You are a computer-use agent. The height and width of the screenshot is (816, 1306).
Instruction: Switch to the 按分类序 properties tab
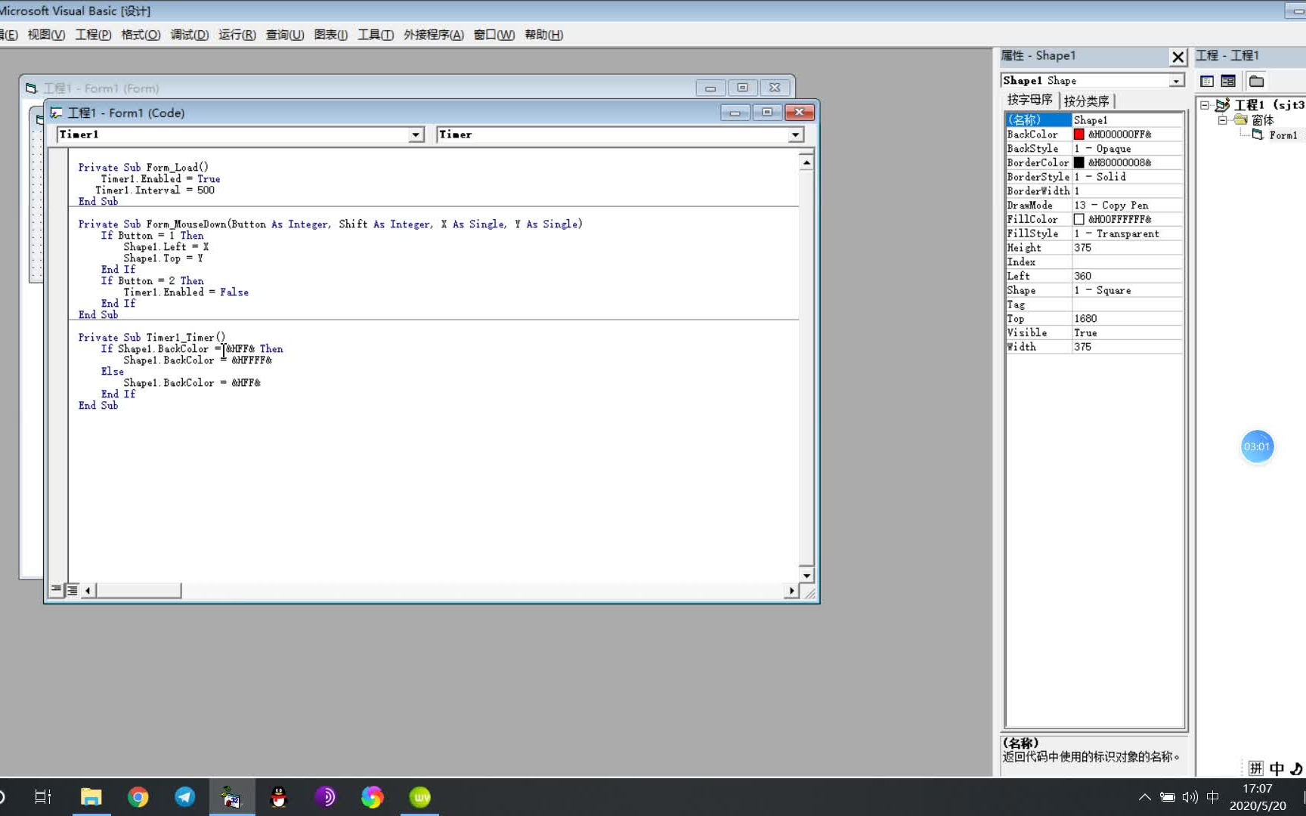point(1086,100)
